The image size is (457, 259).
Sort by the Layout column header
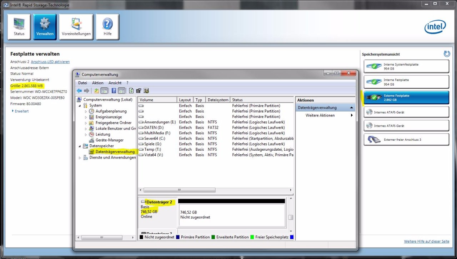[x=186, y=100]
